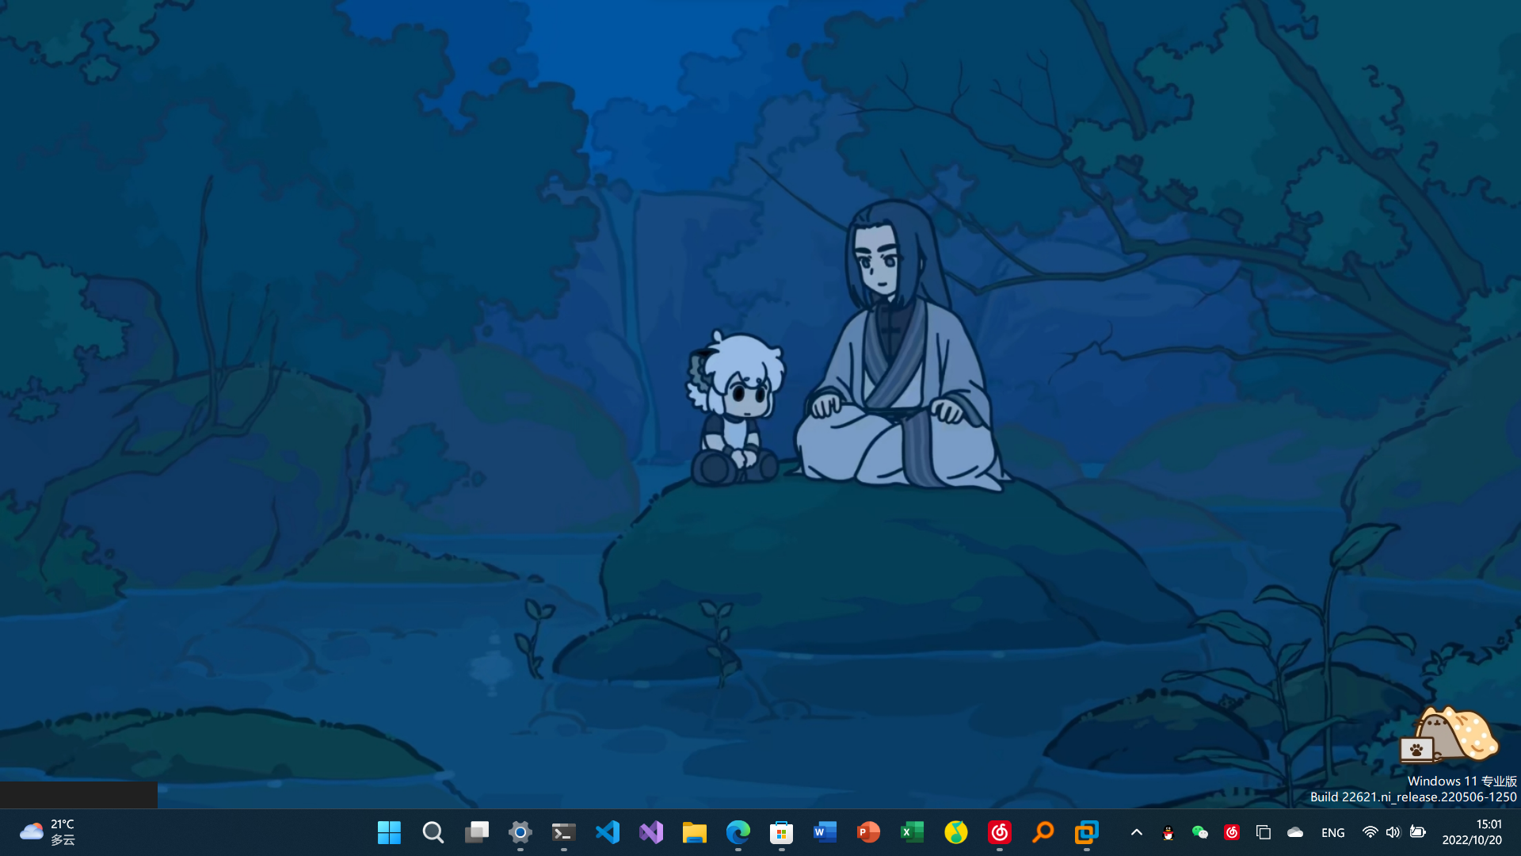The height and width of the screenshot is (856, 1521).
Task: Open volume quick settings
Action: 1393,832
